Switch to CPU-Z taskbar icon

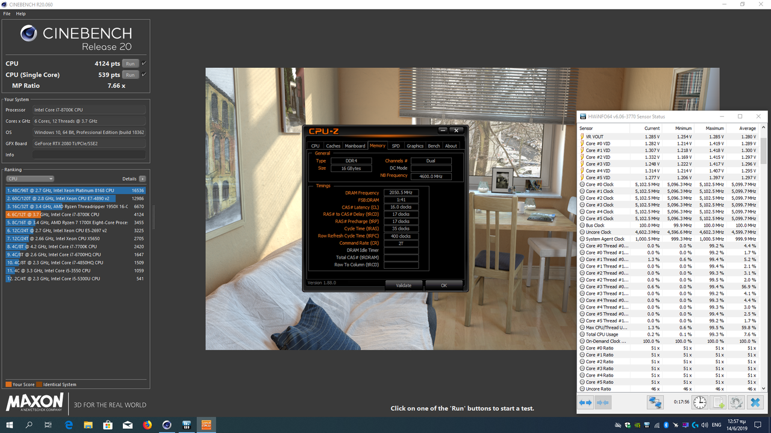(206, 425)
